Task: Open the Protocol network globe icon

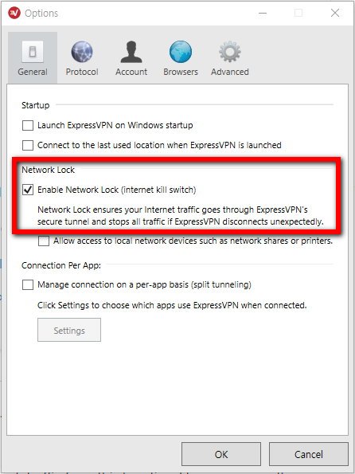Action: 82,52
